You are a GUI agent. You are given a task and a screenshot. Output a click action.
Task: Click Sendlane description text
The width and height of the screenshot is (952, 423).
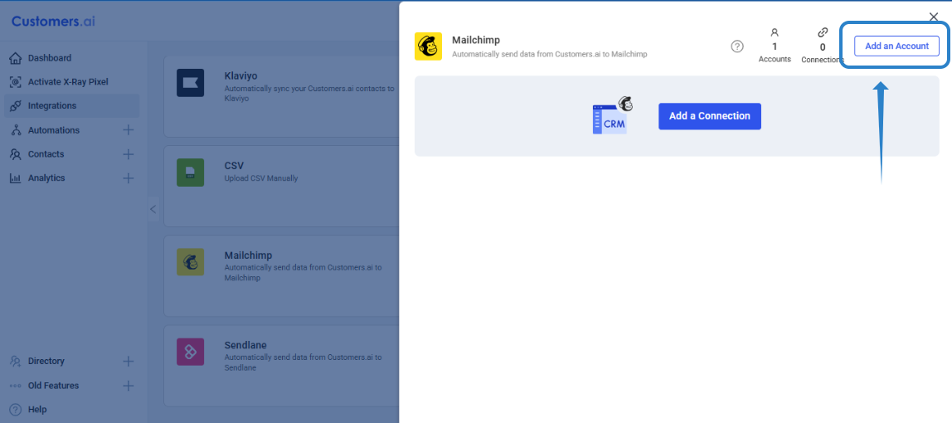click(x=303, y=362)
